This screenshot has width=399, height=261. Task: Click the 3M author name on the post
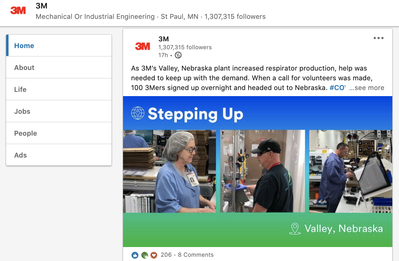(x=164, y=39)
